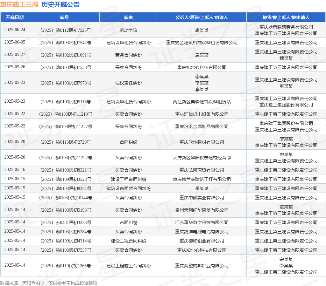Click plaintiff 贵州天利红华商贸有限公司

(202, 210)
